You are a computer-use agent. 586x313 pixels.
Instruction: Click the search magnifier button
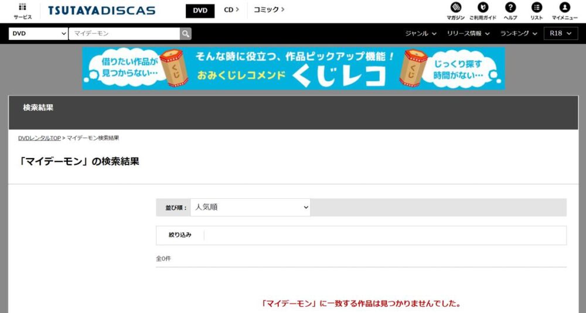pyautogui.click(x=186, y=33)
